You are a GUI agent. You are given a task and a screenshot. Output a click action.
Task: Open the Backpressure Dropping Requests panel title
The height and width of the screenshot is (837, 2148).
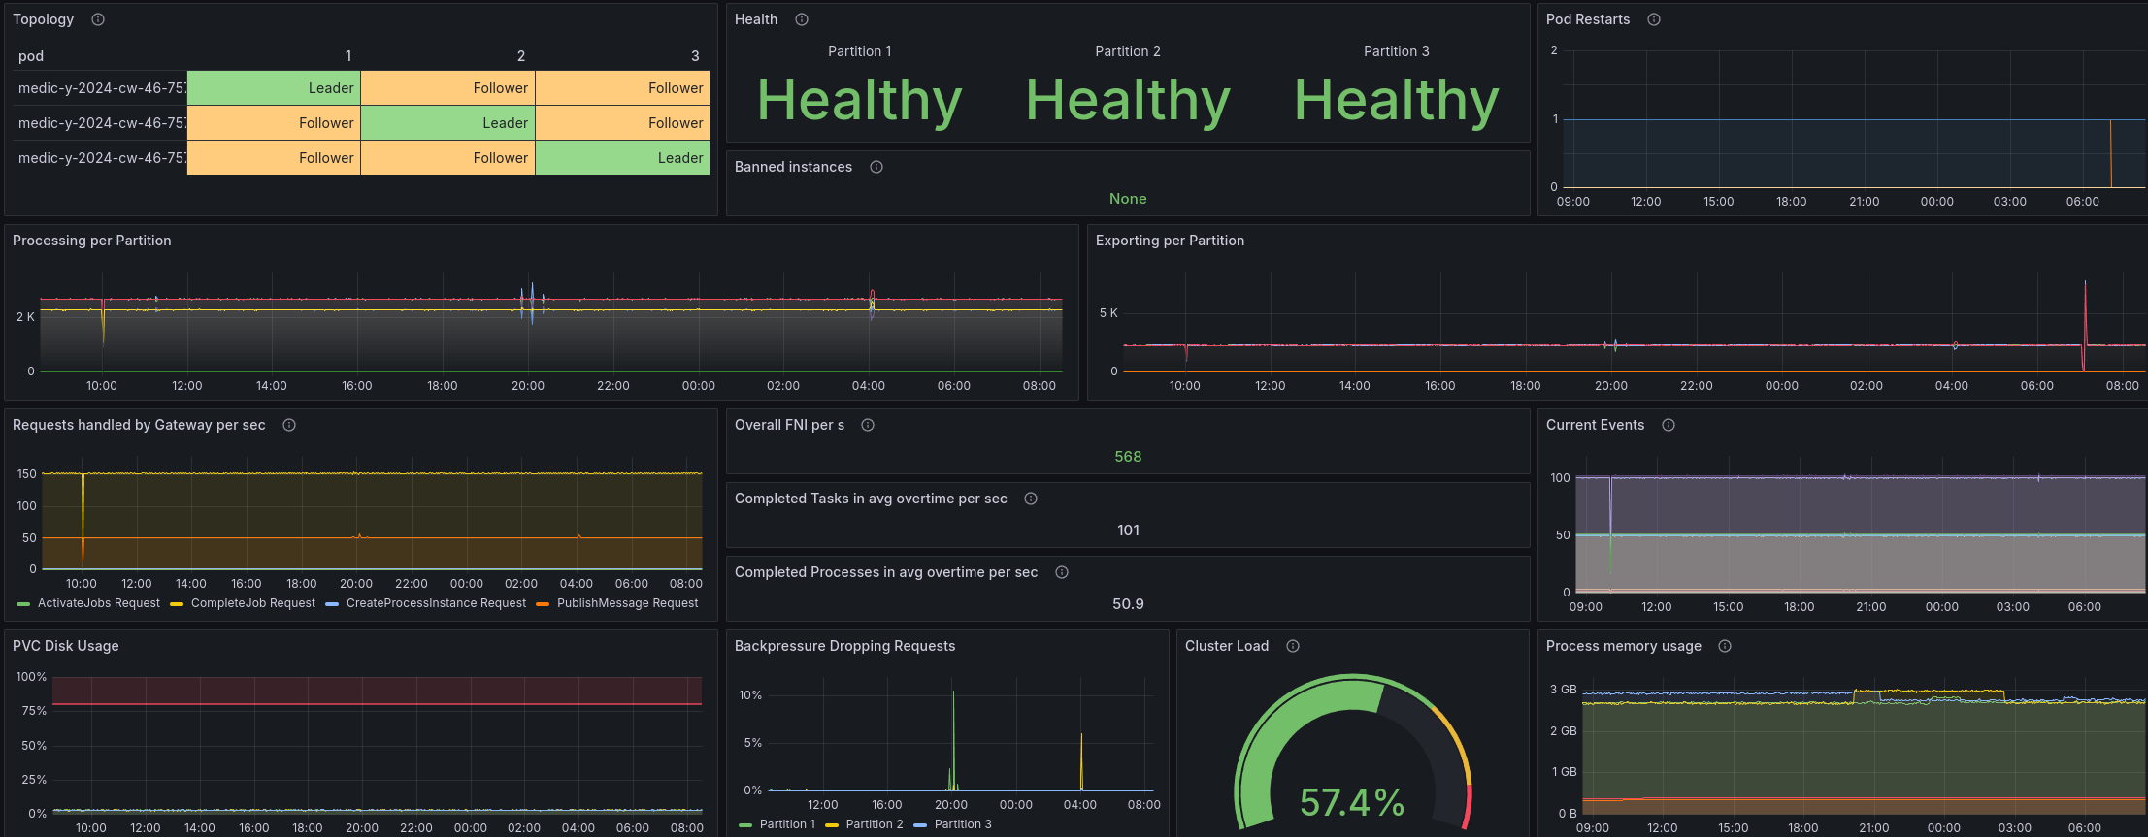(x=844, y=646)
